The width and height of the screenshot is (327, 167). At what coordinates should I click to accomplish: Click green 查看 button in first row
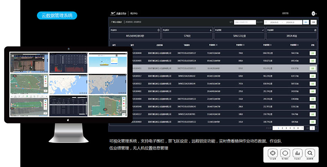(313, 53)
